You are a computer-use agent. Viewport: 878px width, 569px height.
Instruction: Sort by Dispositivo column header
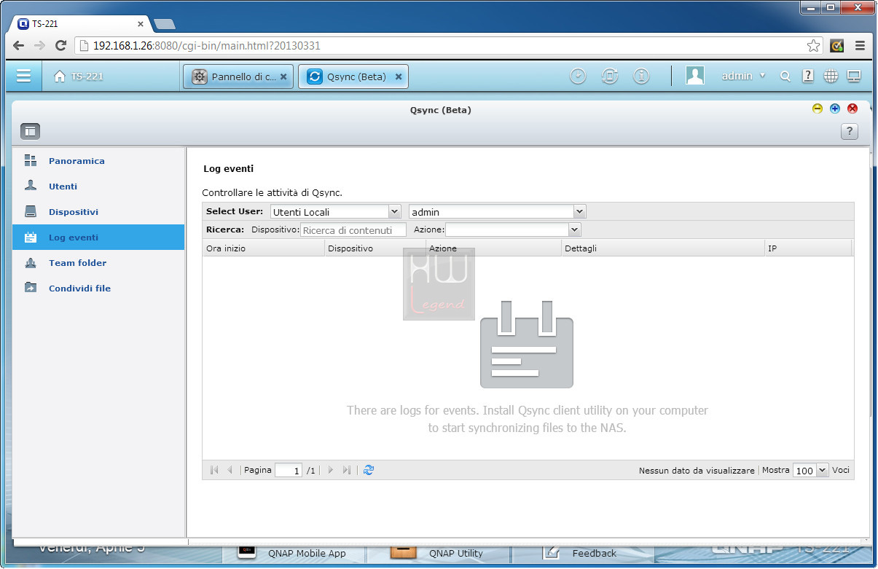coord(375,248)
